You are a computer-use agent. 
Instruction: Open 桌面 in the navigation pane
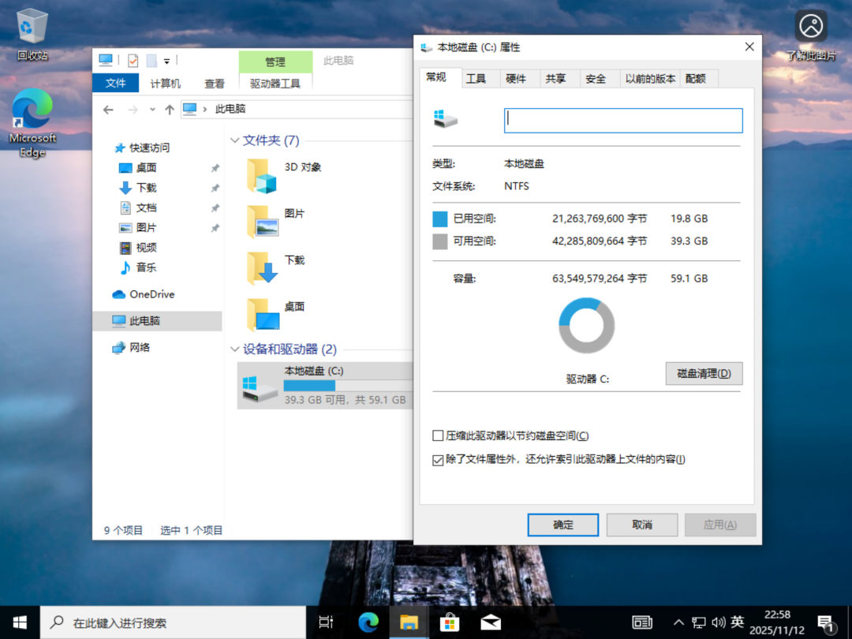point(138,168)
